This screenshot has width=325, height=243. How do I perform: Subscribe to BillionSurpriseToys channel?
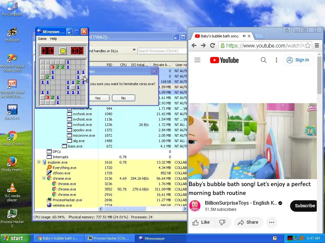[304, 206]
